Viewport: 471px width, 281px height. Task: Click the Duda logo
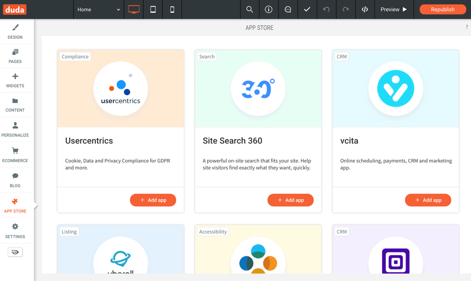tap(15, 10)
